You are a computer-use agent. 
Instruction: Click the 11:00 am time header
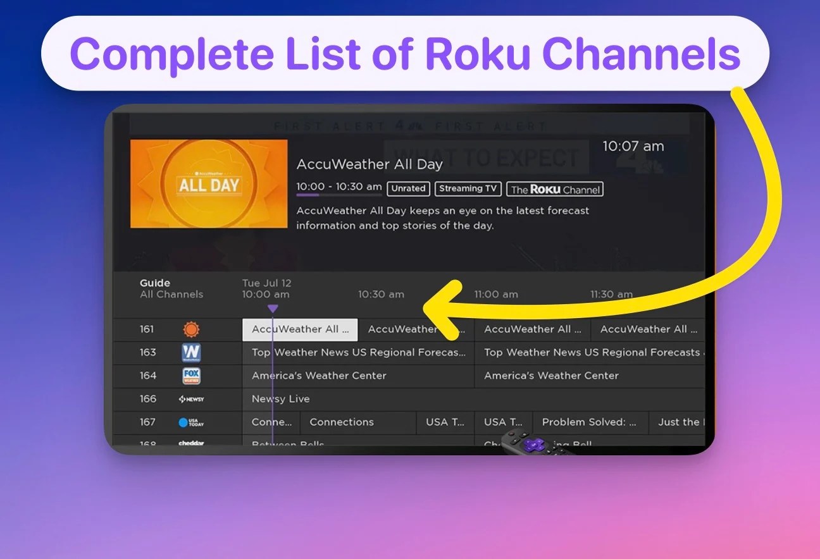(x=496, y=295)
